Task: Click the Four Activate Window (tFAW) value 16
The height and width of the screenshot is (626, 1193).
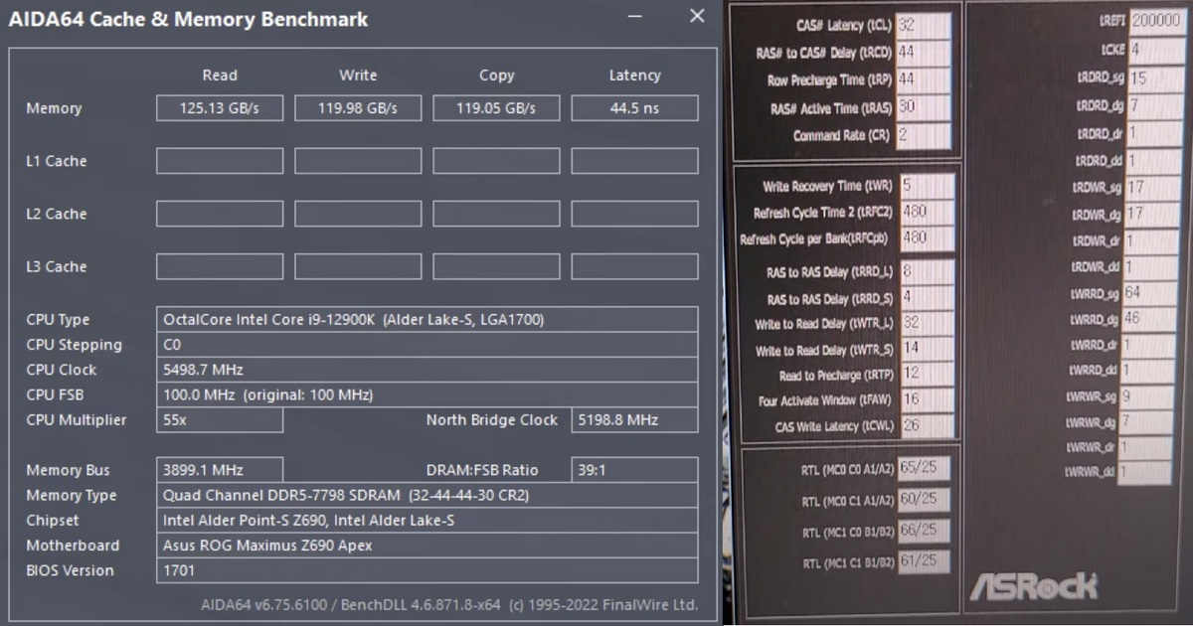Action: click(927, 400)
